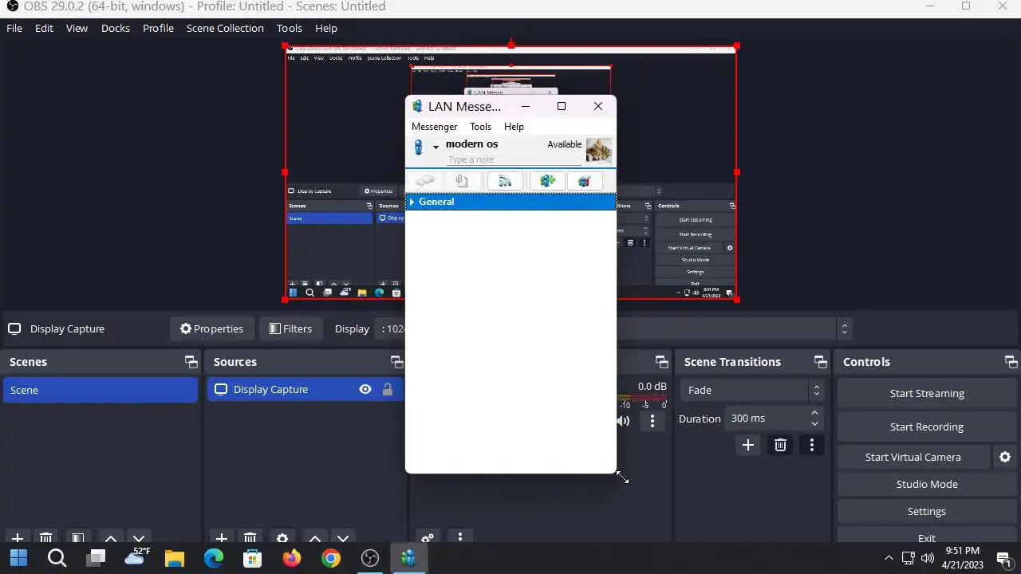Viewport: 1021px width, 574px height.
Task: Open the Messenger menu in LAN Messenger
Action: pos(434,127)
